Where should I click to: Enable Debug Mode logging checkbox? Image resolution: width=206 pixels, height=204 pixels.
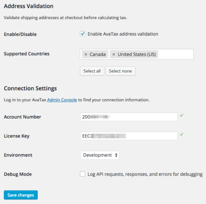click(x=82, y=174)
